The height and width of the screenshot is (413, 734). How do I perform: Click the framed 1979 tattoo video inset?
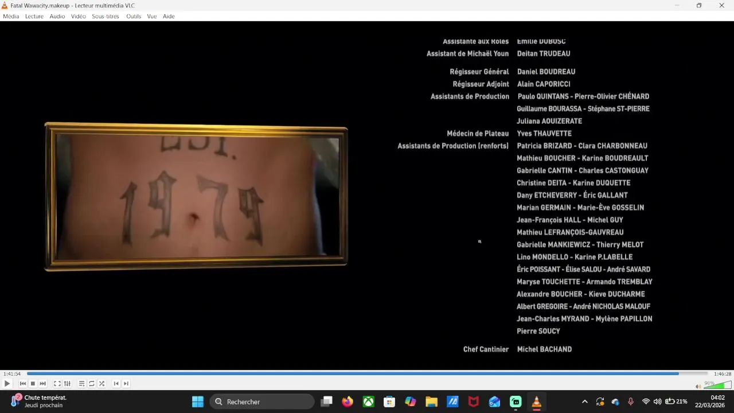click(x=196, y=197)
